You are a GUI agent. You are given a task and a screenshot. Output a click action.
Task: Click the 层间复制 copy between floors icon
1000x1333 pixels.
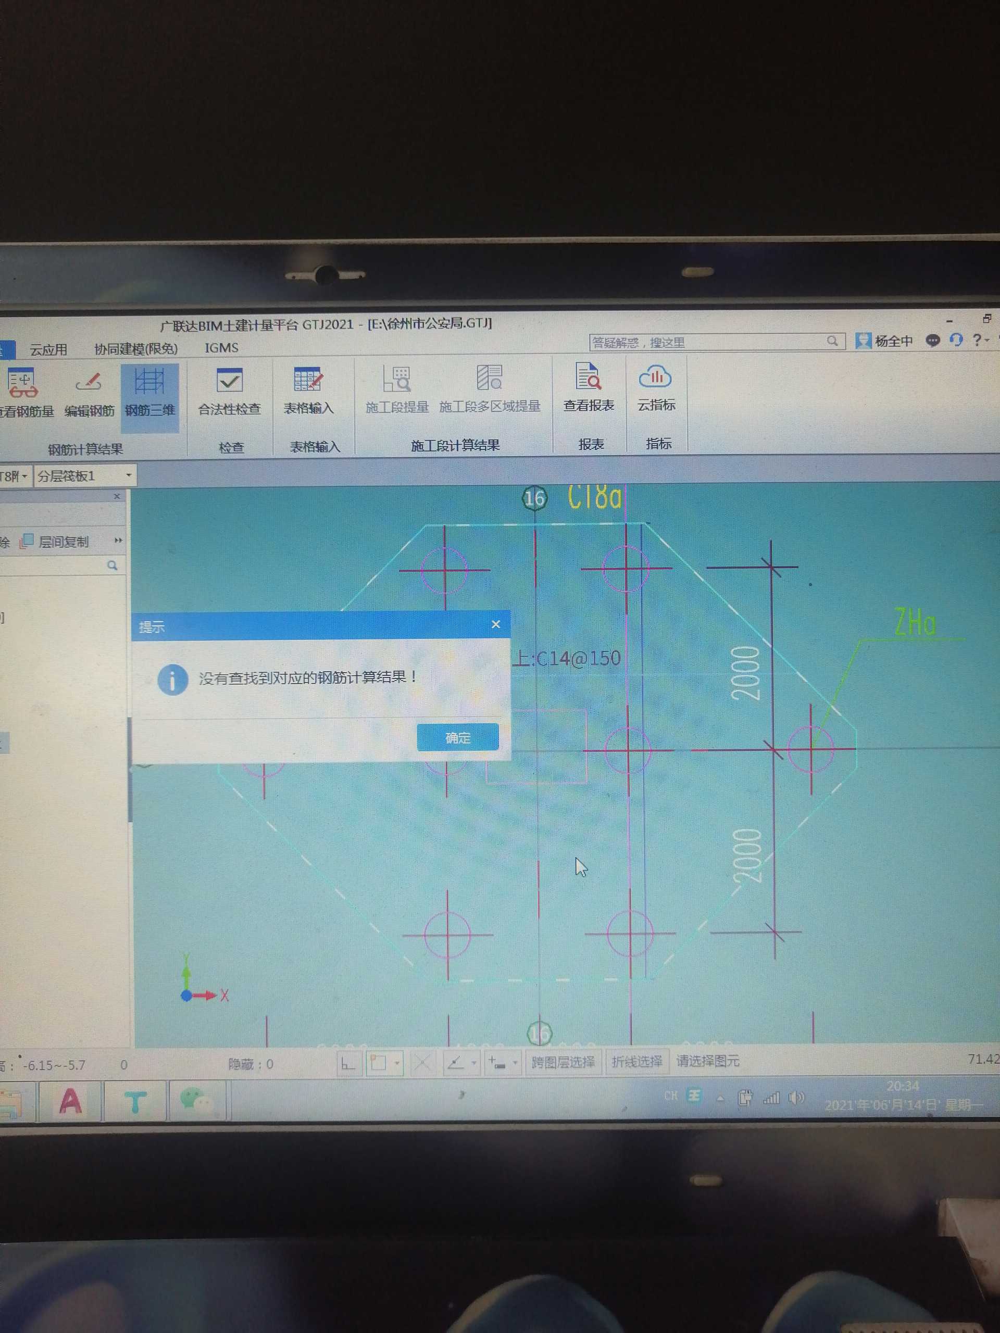27,541
